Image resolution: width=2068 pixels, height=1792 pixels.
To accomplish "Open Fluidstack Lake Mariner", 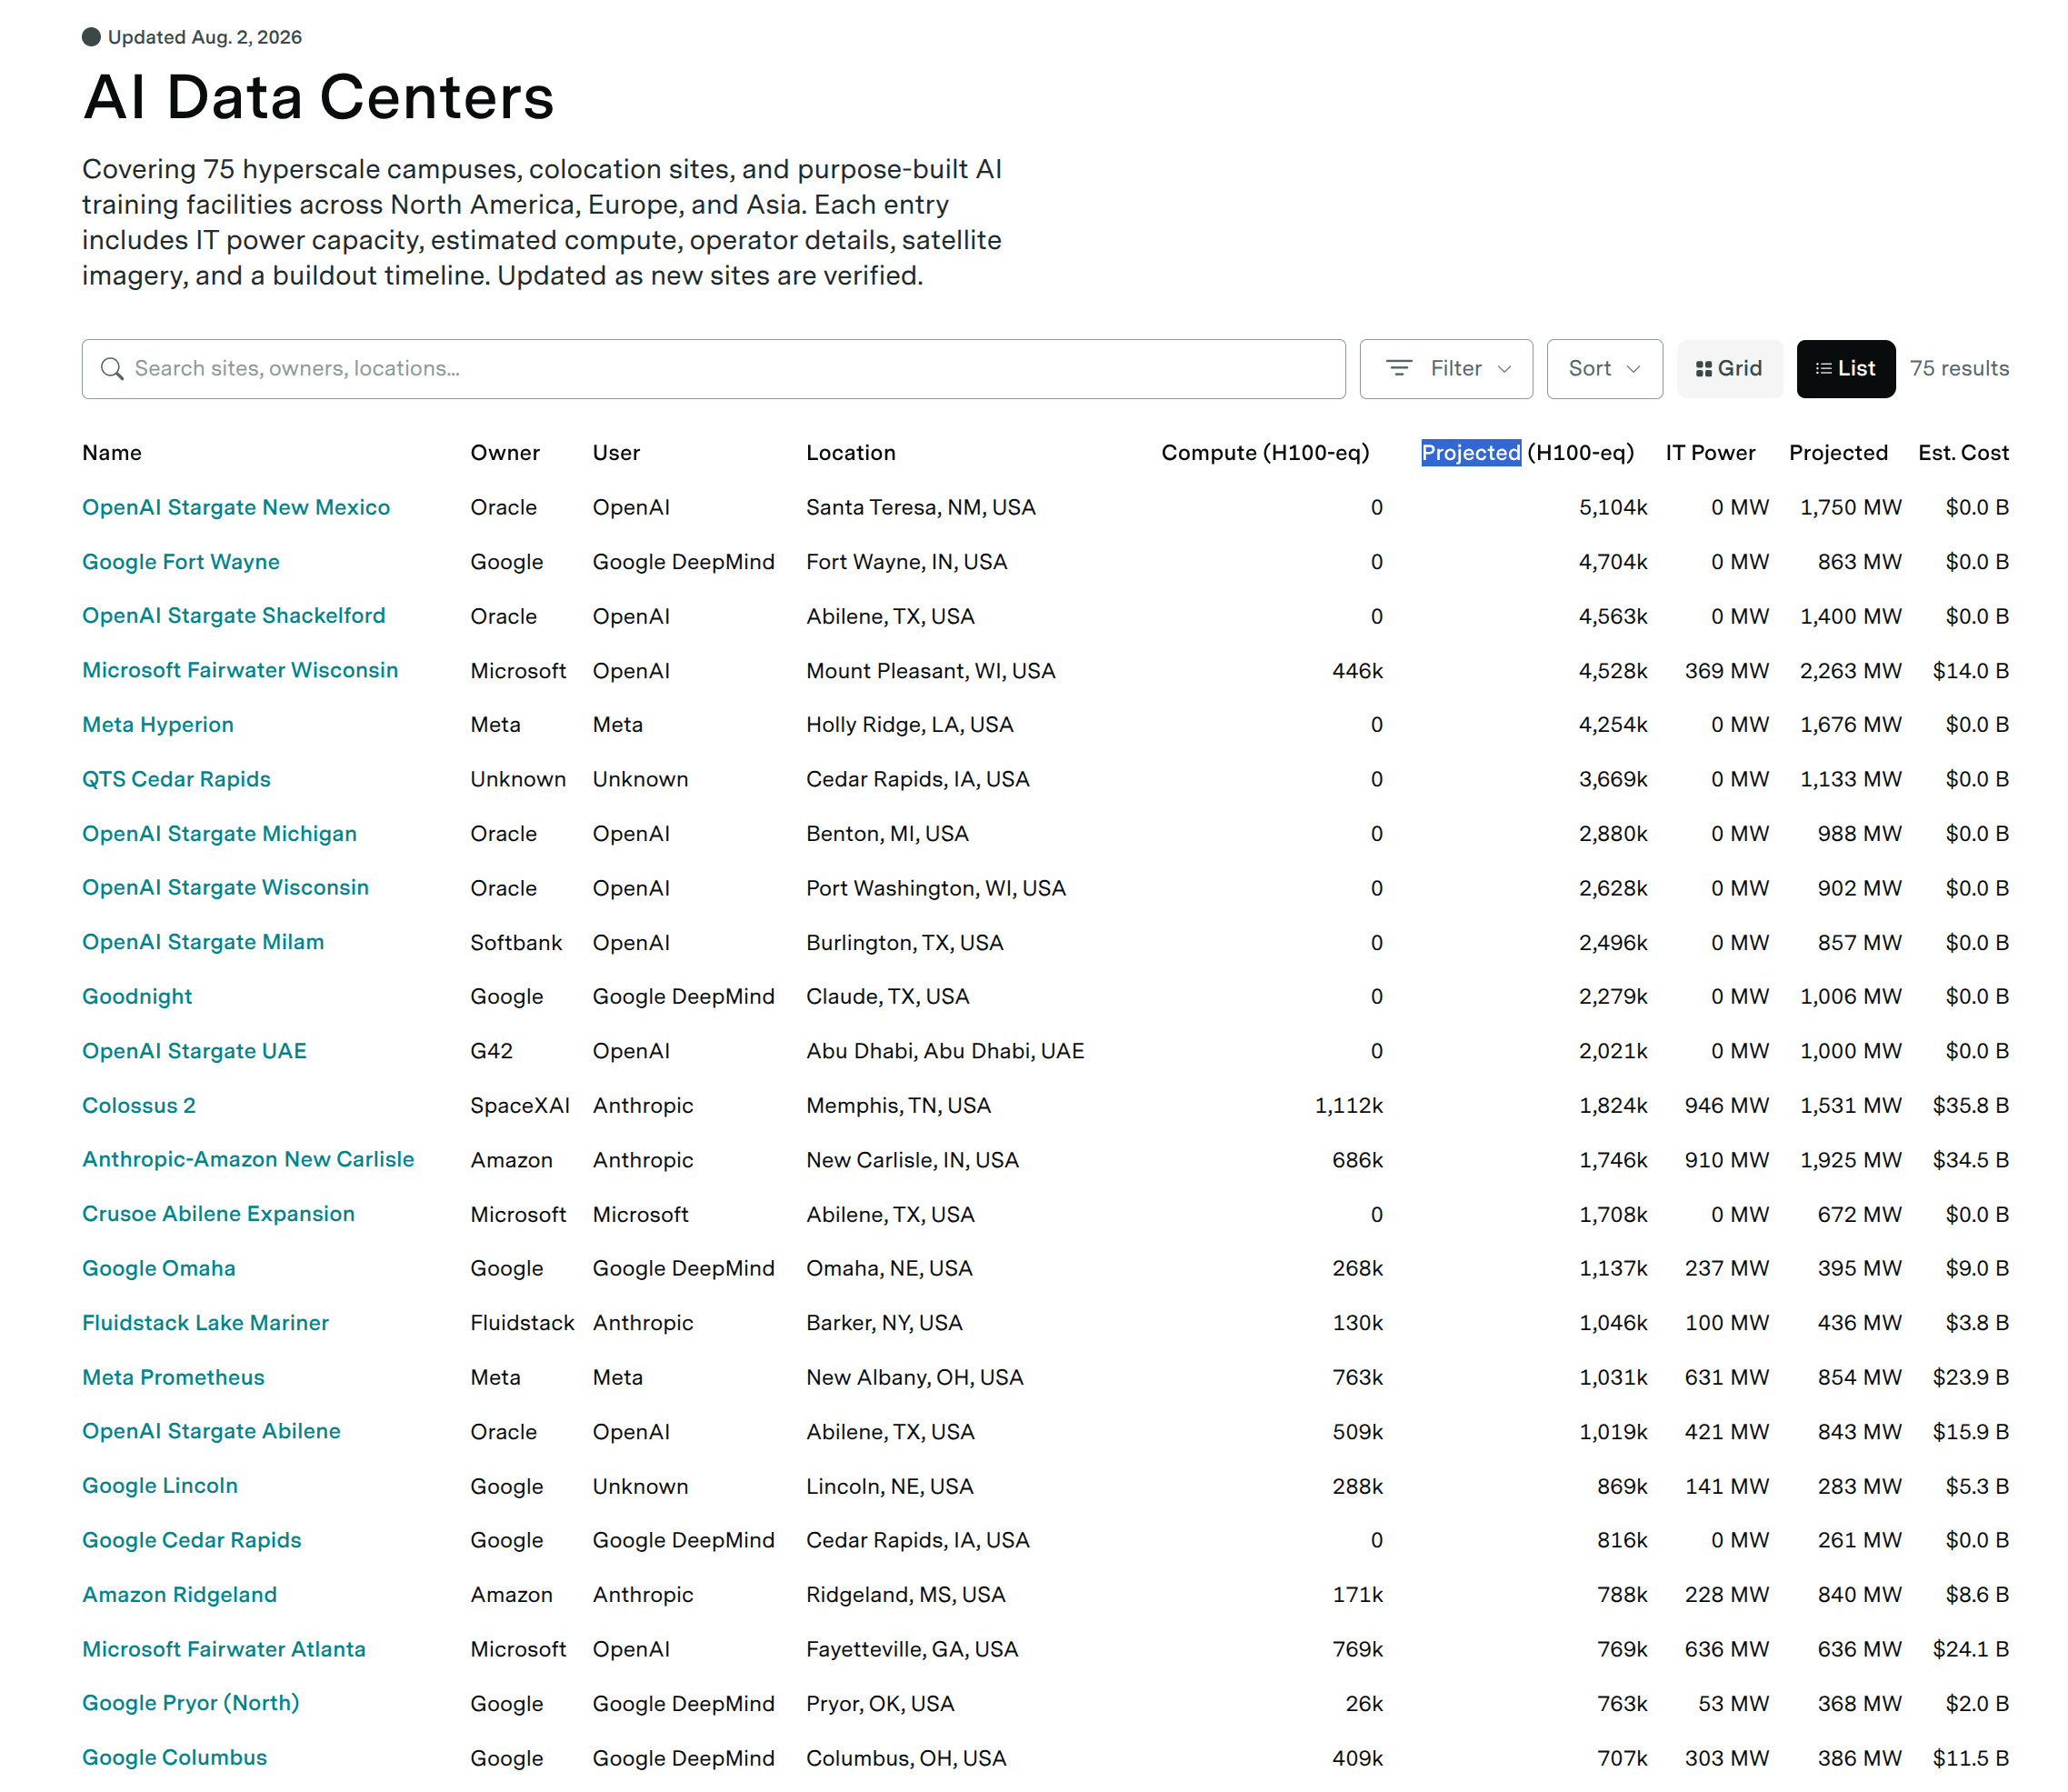I will tap(205, 1323).
